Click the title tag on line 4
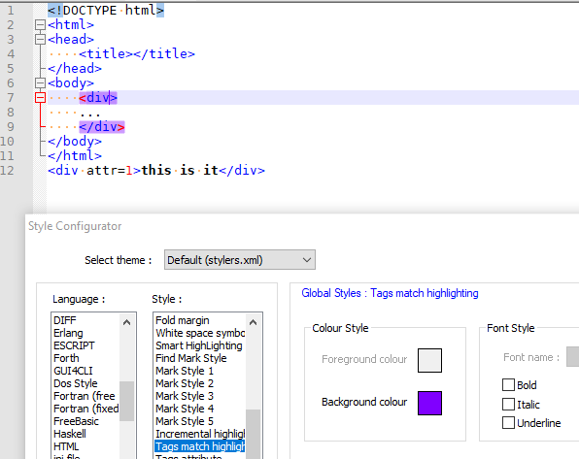579x459 pixels. [137, 54]
